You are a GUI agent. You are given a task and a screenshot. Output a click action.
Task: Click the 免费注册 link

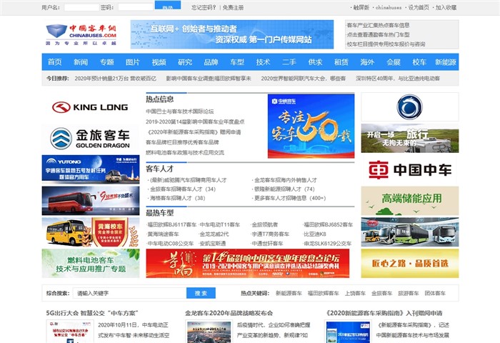(x=233, y=7)
